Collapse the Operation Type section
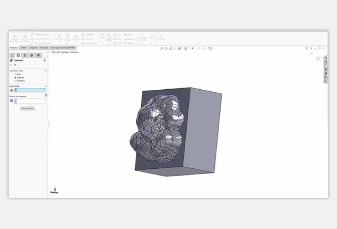 (x=45, y=70)
